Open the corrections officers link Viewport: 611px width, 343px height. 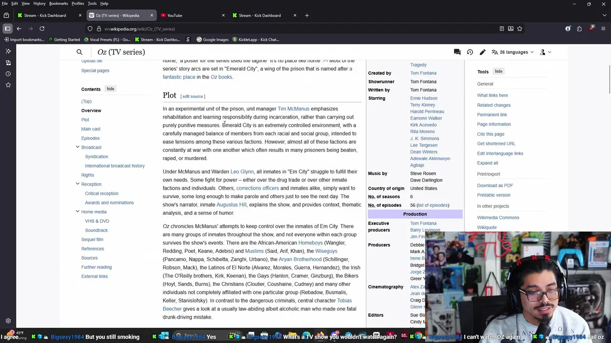click(x=258, y=188)
